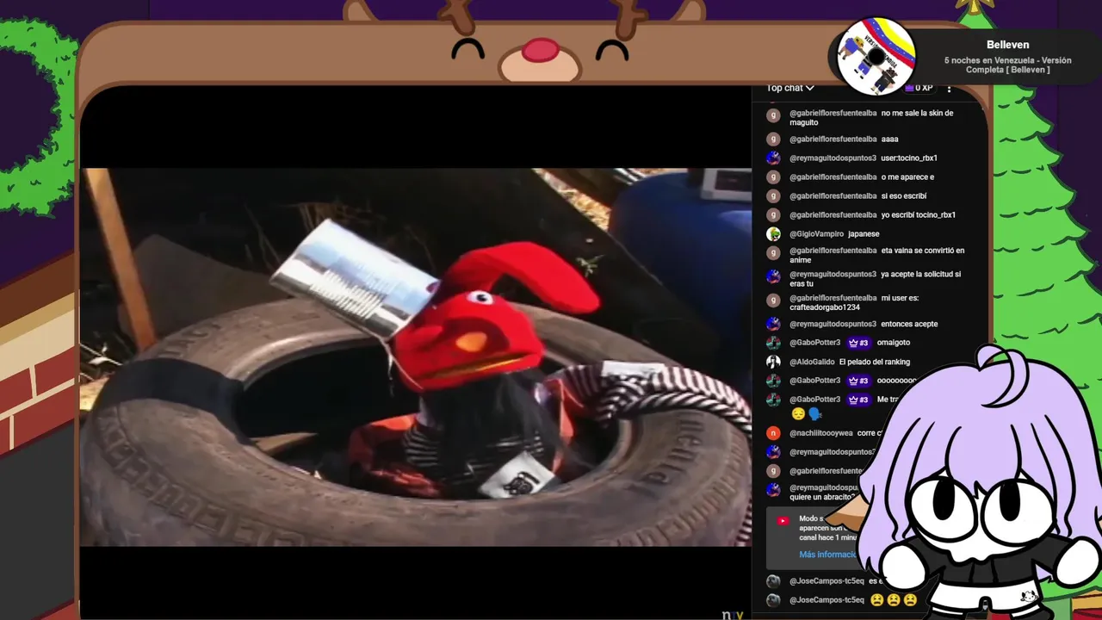The image size is (1102, 620).
Task: Click message 'no me sale la skin de maguito'
Action: click(x=872, y=117)
